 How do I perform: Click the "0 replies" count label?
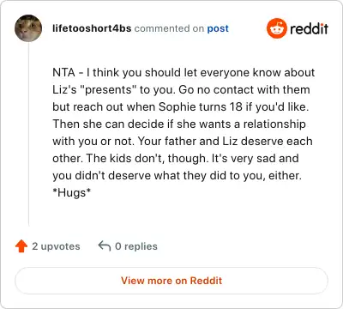[136, 246]
